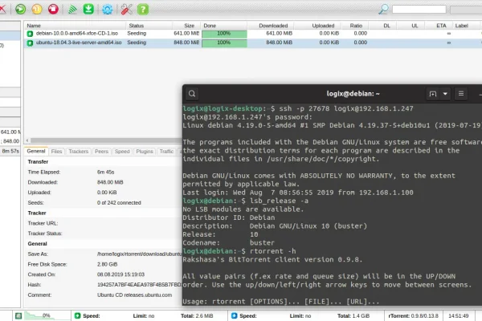The image size is (482, 321).
Task: Switch to the Files tab
Action: (56, 152)
